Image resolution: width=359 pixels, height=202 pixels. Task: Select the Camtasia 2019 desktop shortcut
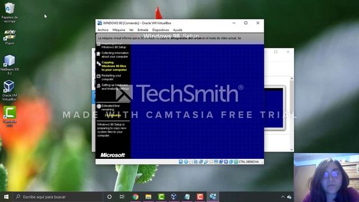point(10,117)
